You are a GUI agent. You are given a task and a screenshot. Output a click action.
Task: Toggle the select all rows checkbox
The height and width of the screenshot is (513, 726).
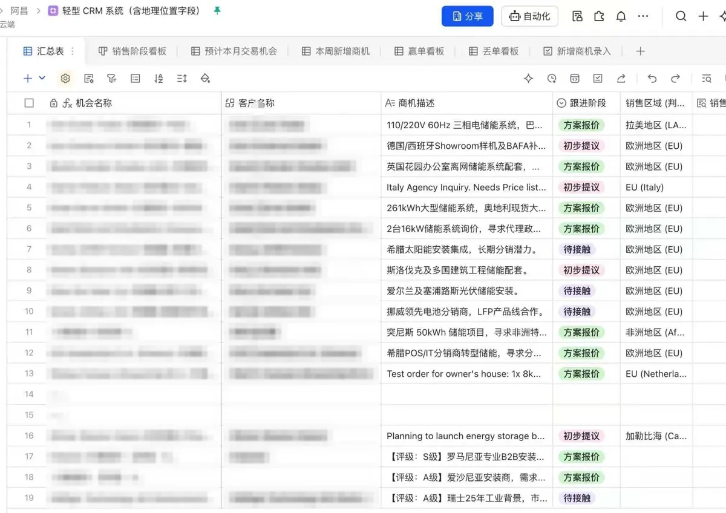(29, 103)
